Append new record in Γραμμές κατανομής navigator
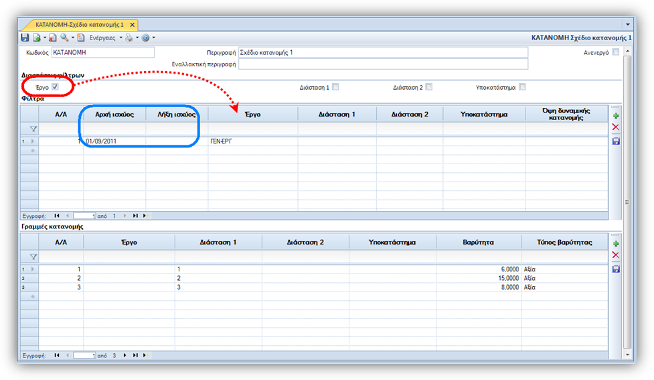Screen dimensions: 654x380 tap(146, 355)
